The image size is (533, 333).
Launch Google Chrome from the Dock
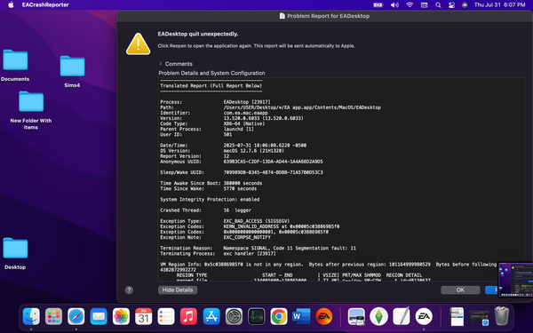click(x=279, y=316)
